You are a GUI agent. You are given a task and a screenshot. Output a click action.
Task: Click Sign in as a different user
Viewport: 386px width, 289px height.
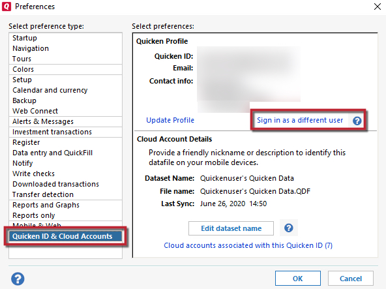(x=300, y=120)
